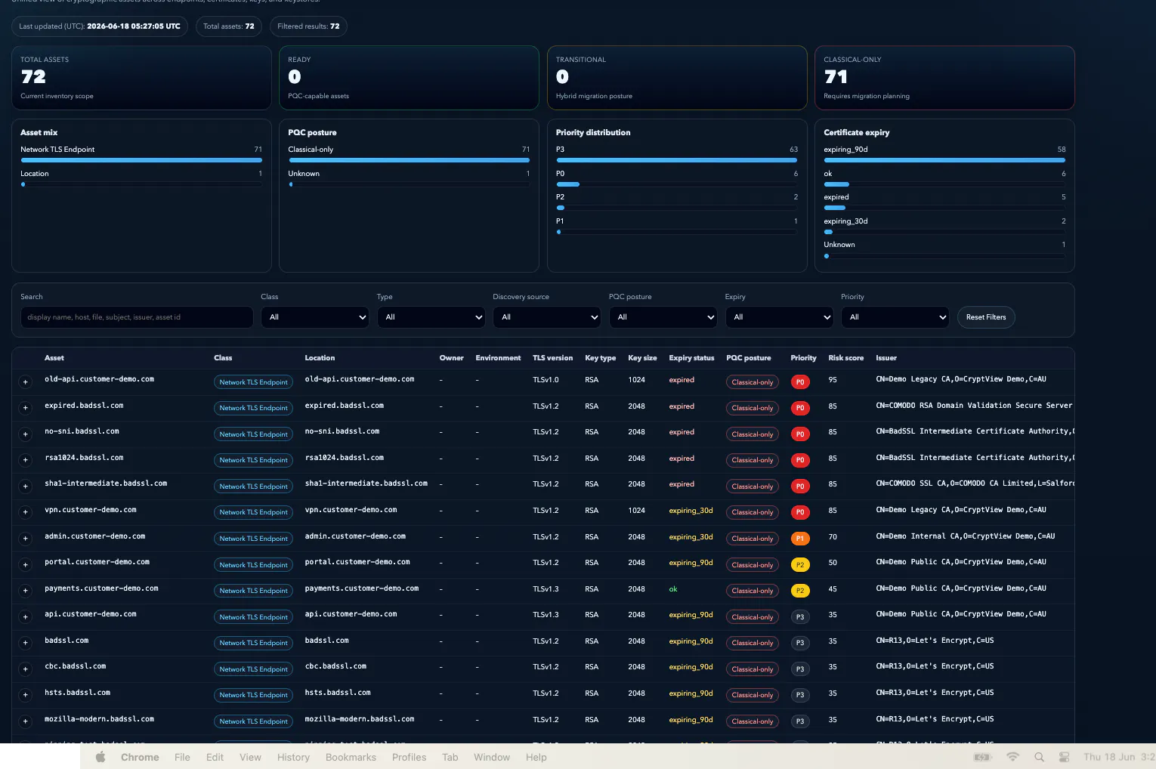Sort by the Risk score column header
Image resolution: width=1156 pixels, height=769 pixels.
pos(845,358)
